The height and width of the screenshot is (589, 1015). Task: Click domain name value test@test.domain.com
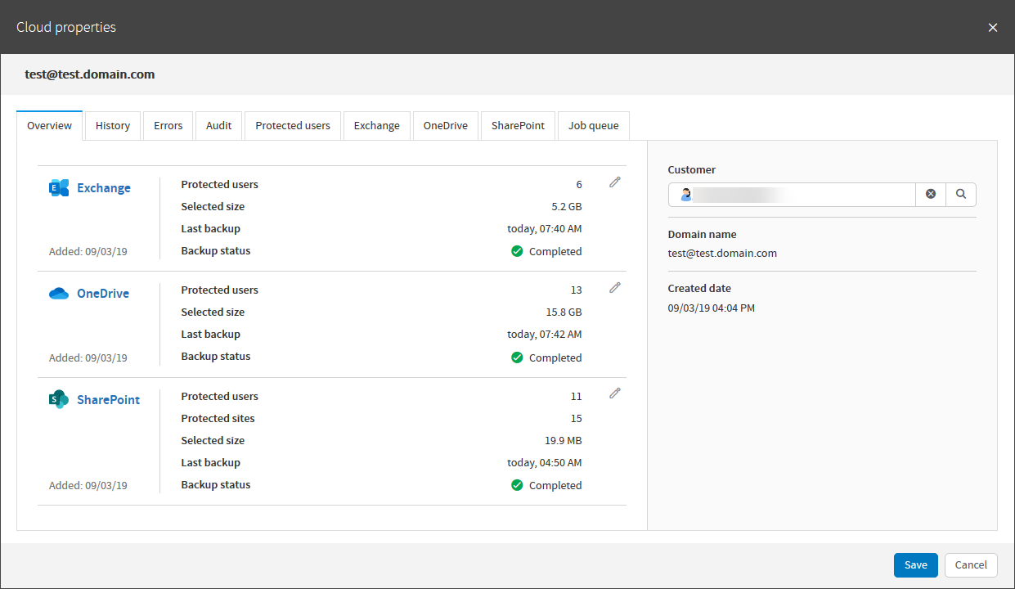[722, 254]
